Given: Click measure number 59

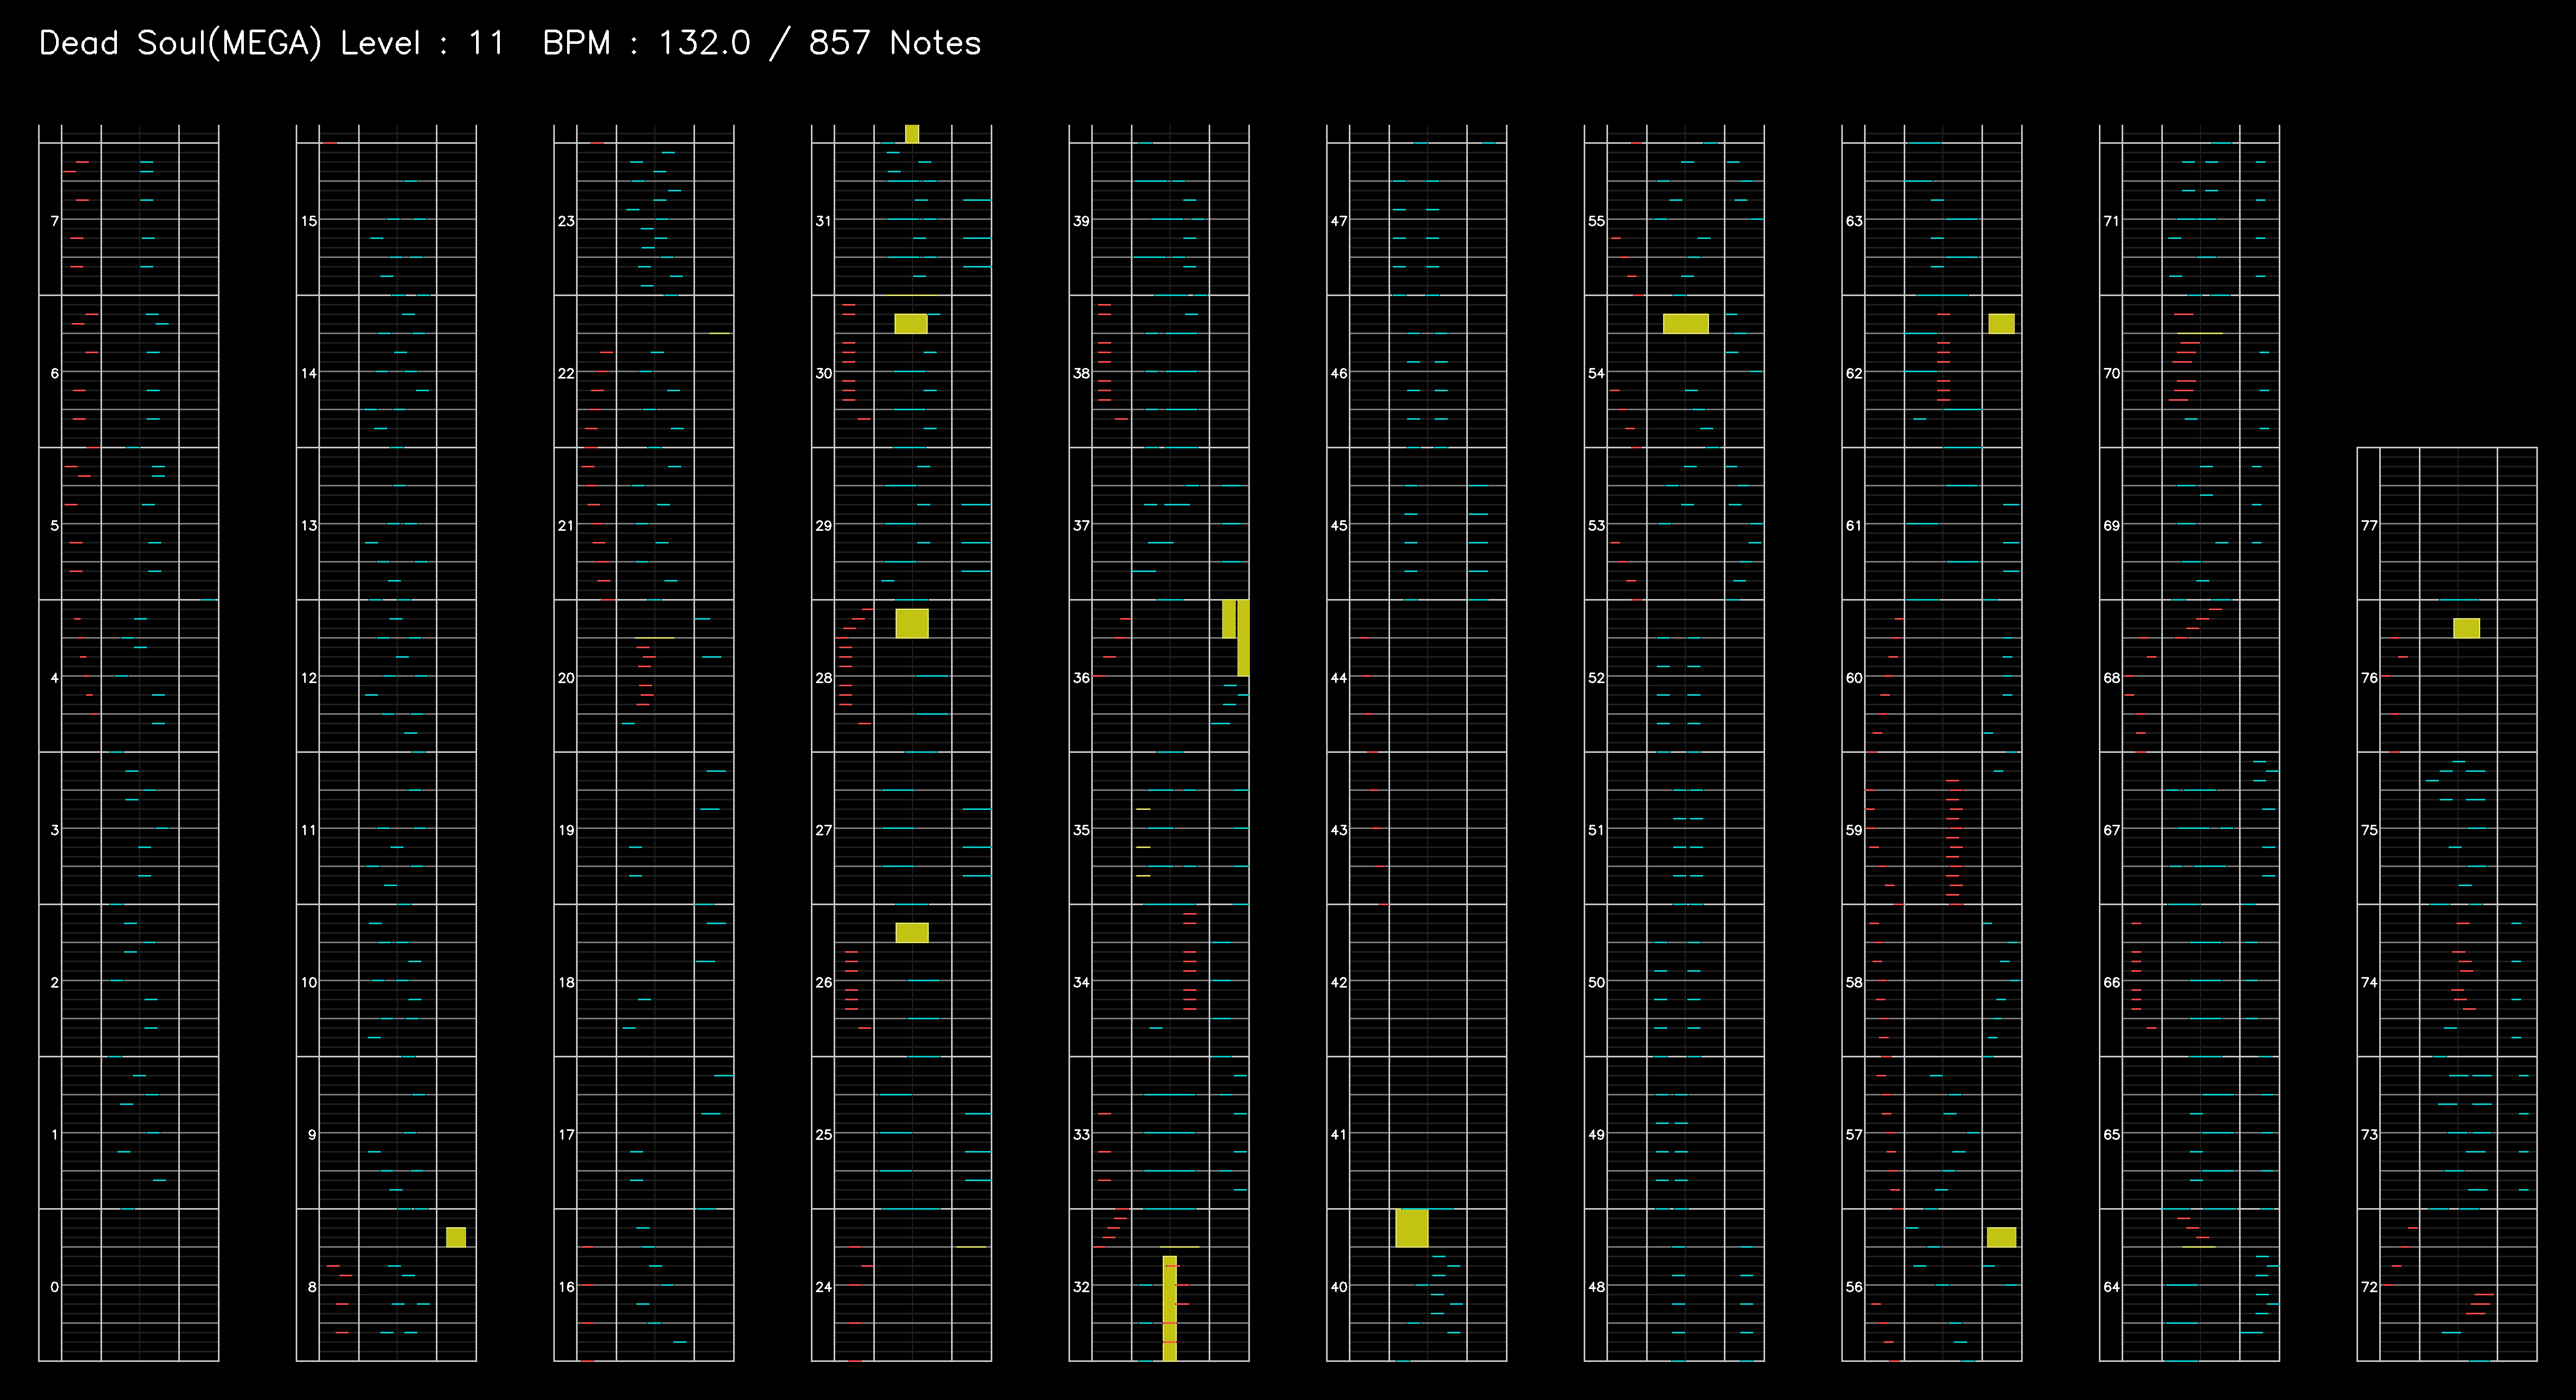Looking at the screenshot, I should pos(1855,830).
